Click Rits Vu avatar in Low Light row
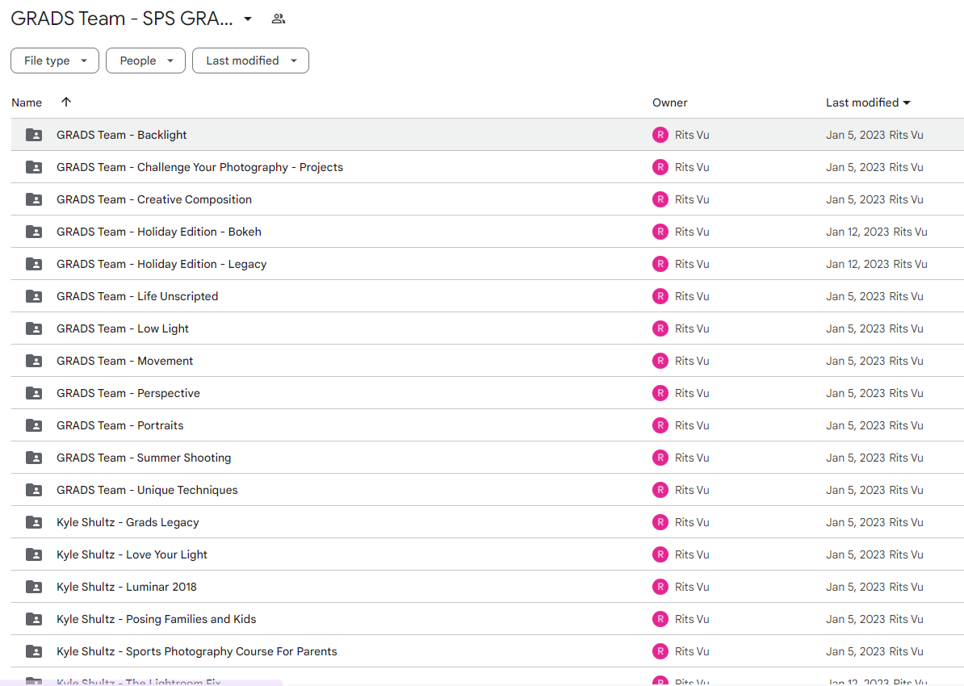 660,328
